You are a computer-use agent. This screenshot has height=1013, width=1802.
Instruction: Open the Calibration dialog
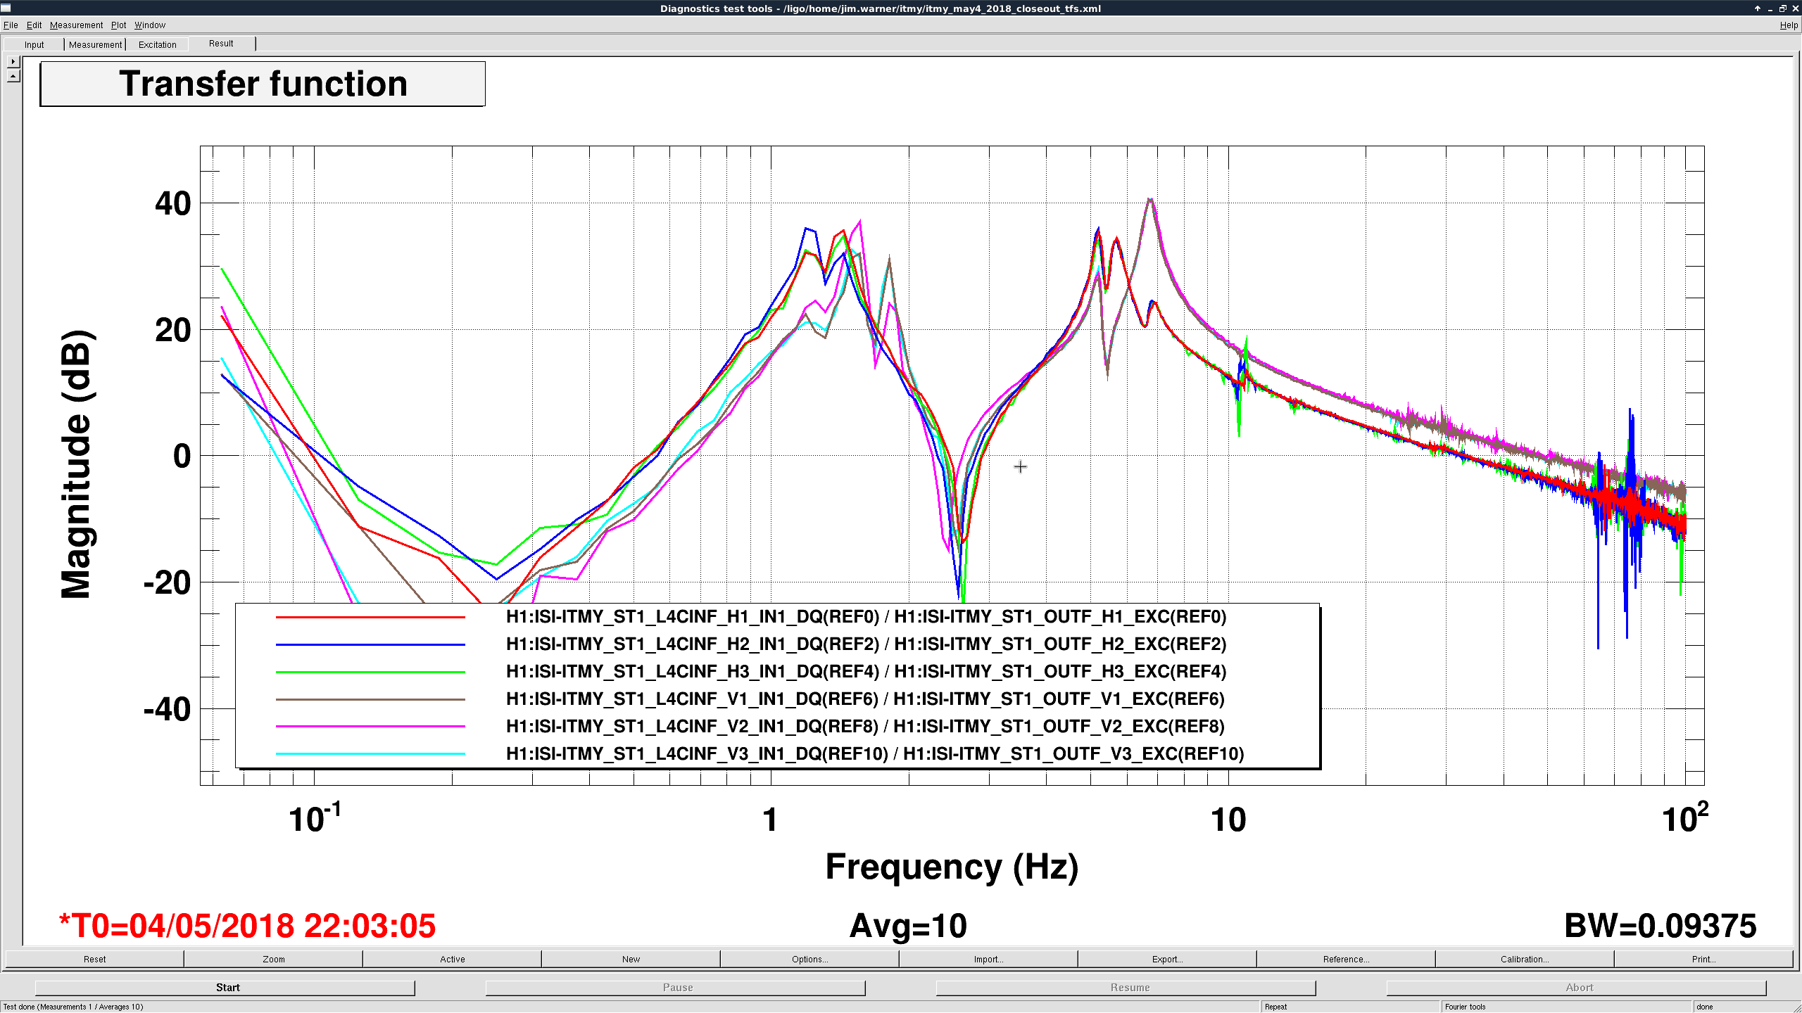1525,959
